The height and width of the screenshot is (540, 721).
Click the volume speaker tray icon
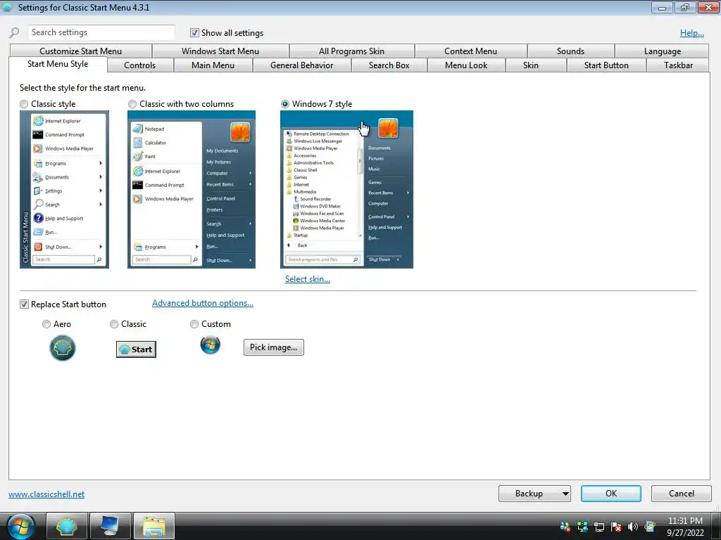click(x=633, y=527)
